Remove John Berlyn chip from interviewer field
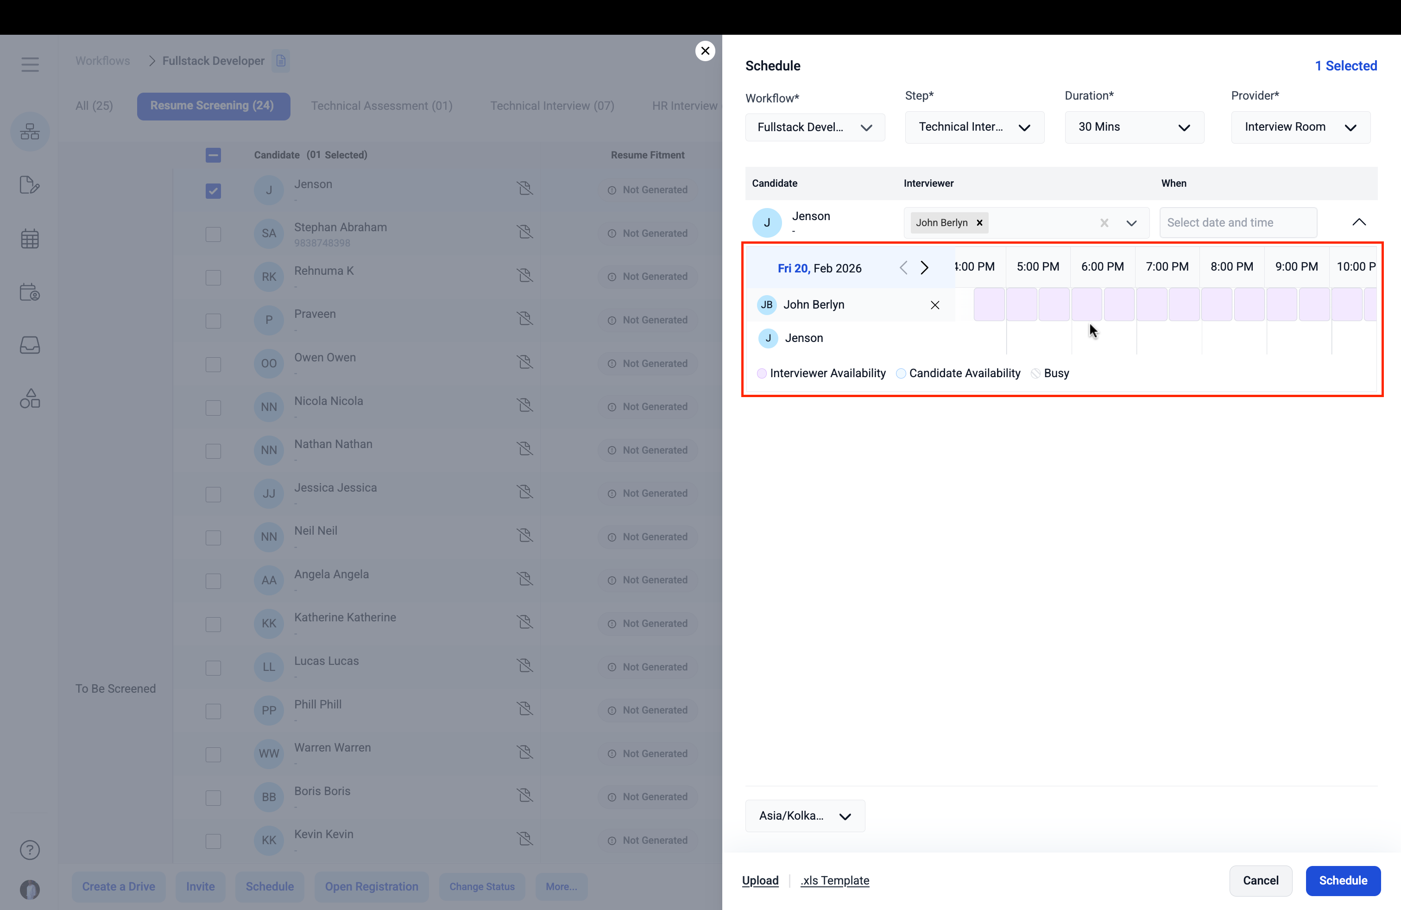The height and width of the screenshot is (910, 1401). [979, 222]
